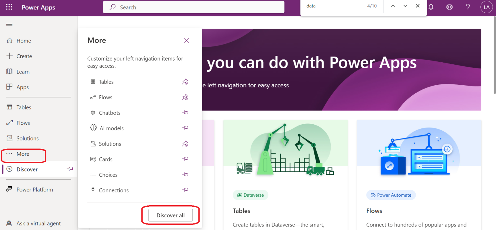Pin Chatbots to left navigation
The height and width of the screenshot is (230, 496).
pyautogui.click(x=185, y=112)
